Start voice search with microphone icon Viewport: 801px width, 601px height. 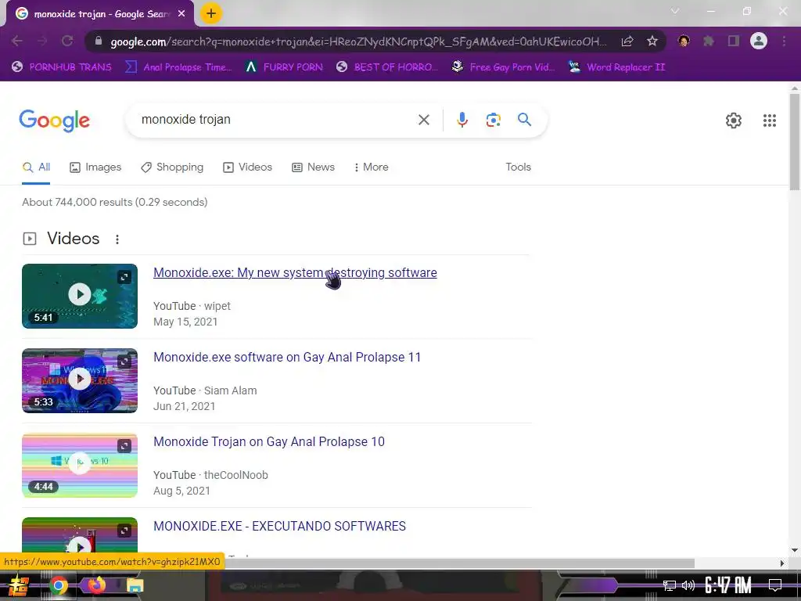(462, 120)
